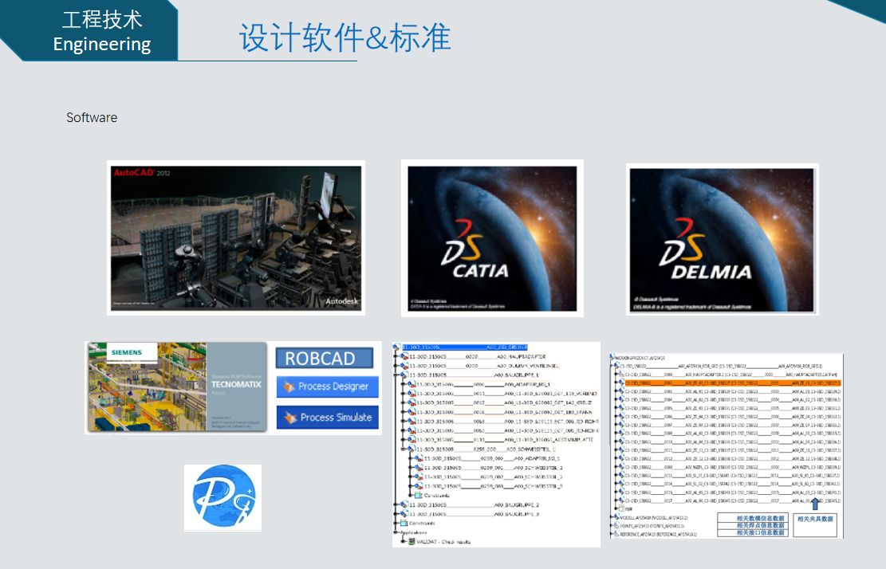Image resolution: width=886 pixels, height=569 pixels.
Task: Expand the MODELL_AF05410 tree node
Action: [612, 518]
